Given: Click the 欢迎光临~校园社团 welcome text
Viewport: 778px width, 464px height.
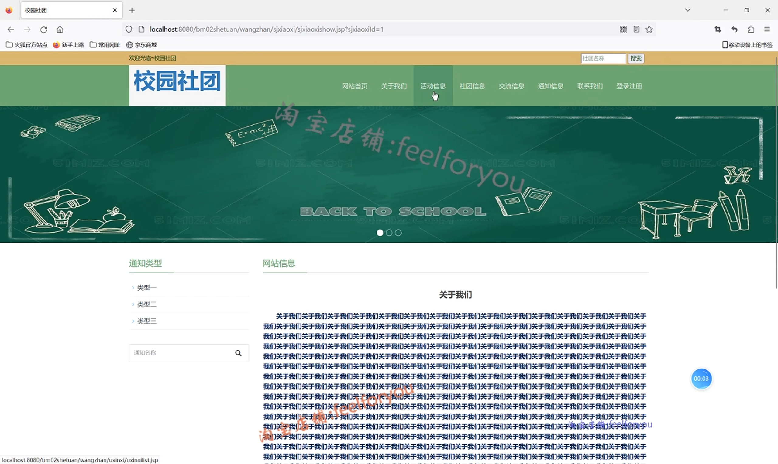Looking at the screenshot, I should (x=153, y=58).
